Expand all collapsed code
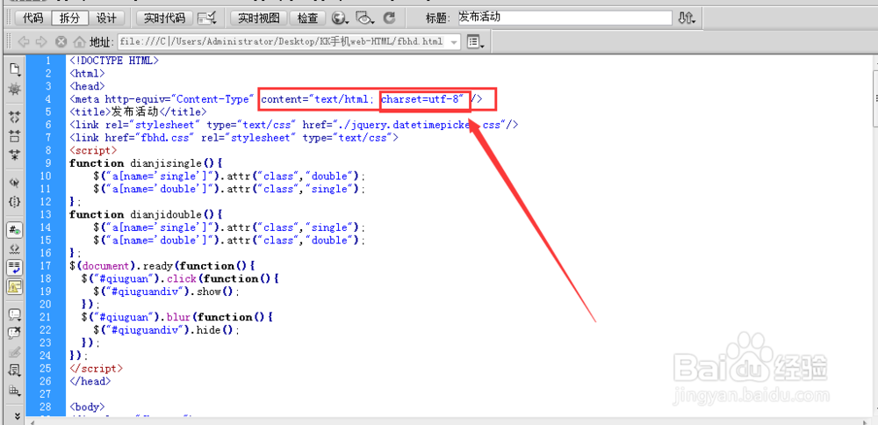Screen dimensions: 878x425 [15, 155]
